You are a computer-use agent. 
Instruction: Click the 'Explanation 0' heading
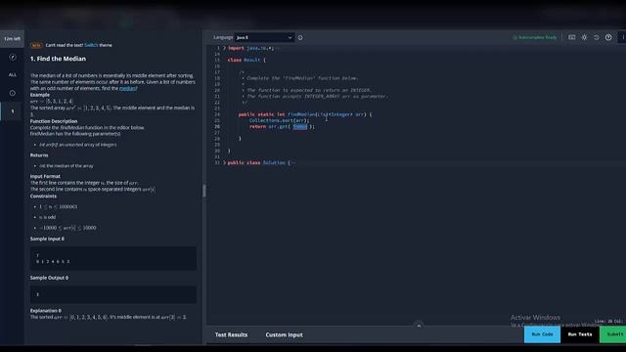[46, 311]
